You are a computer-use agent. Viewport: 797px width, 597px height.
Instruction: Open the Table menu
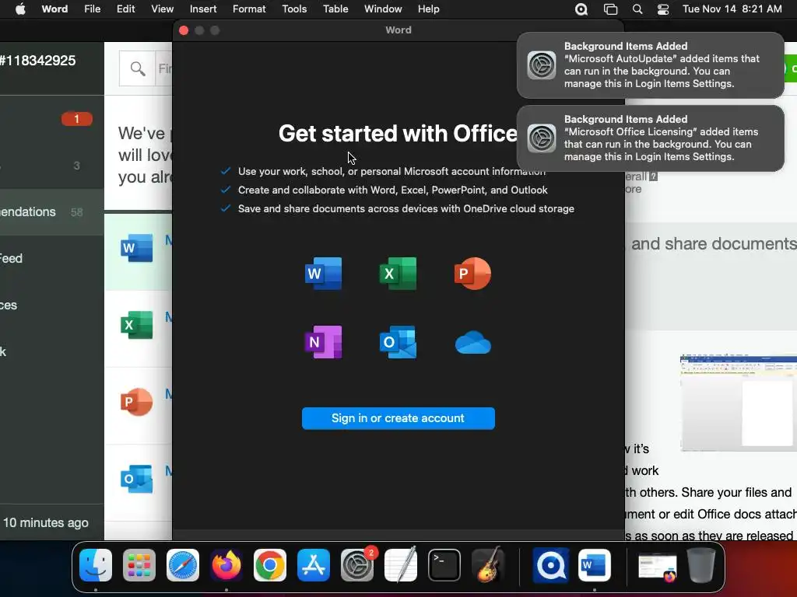[x=335, y=9]
